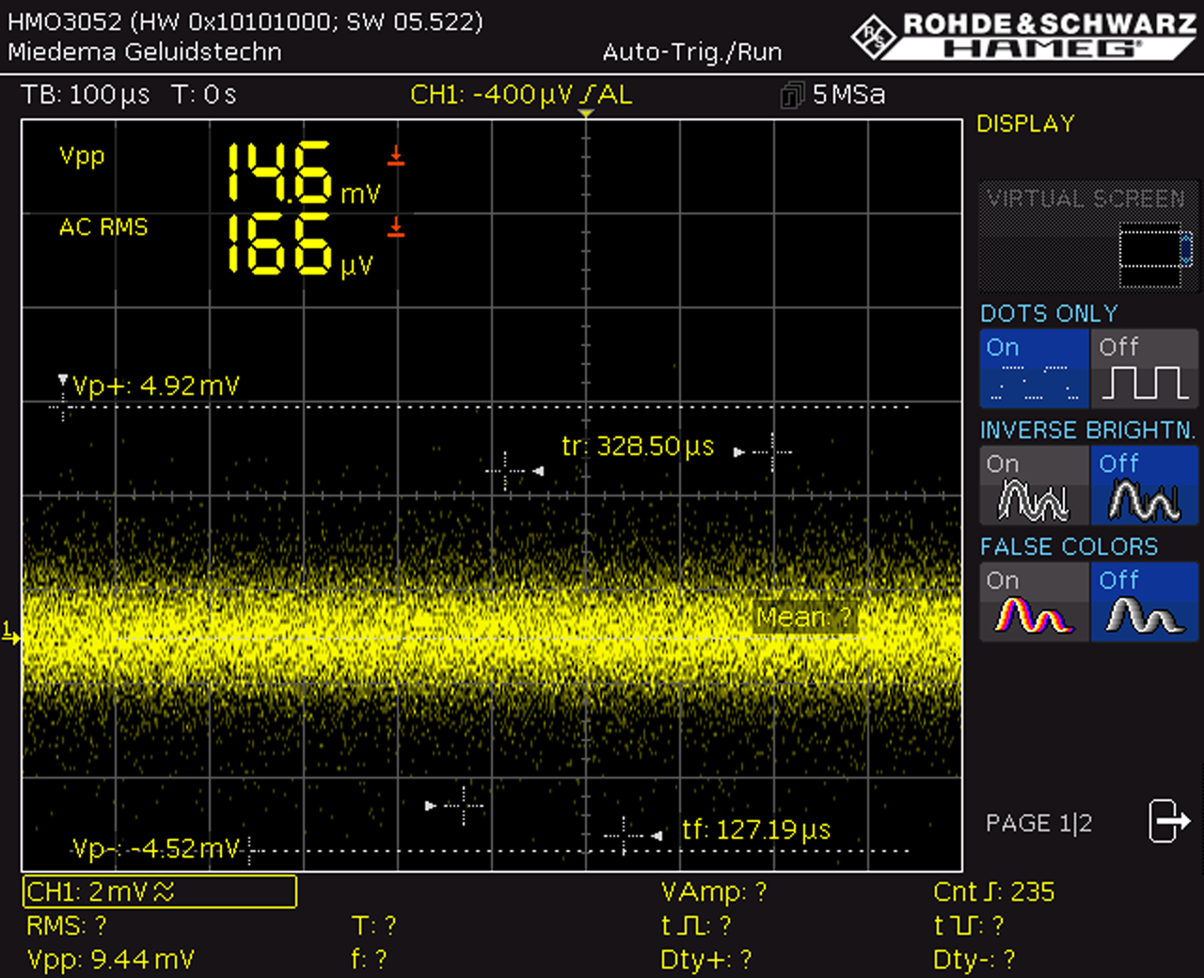Enable Inverse Brightness on
This screenshot has width=1204, height=978.
(1035, 485)
